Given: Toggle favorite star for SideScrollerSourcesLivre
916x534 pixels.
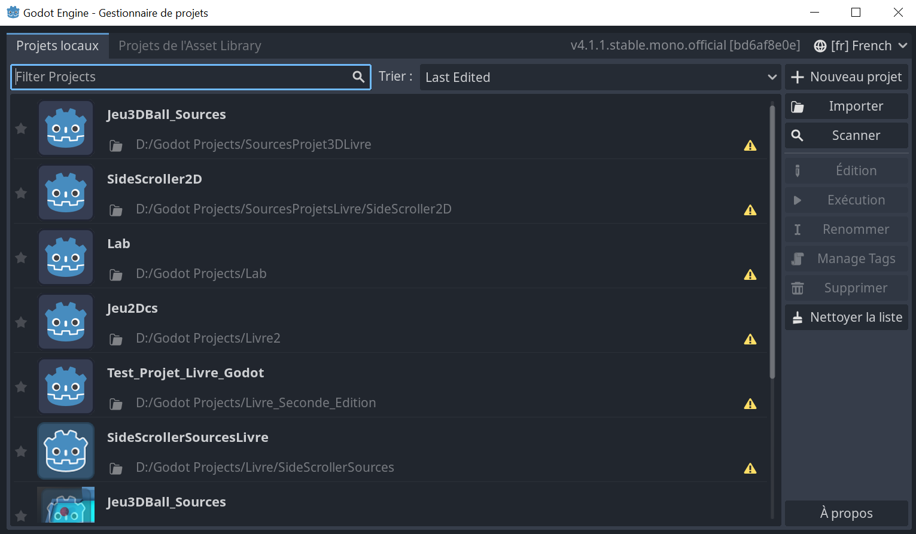Looking at the screenshot, I should pyautogui.click(x=21, y=451).
